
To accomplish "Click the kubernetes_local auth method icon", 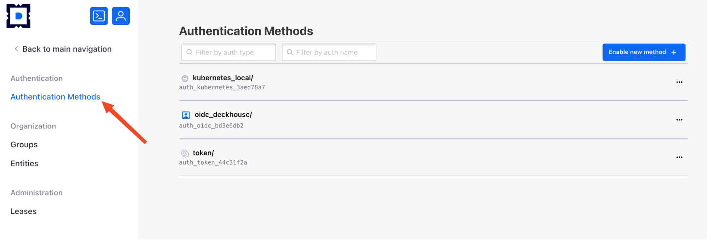I will point(185,78).
